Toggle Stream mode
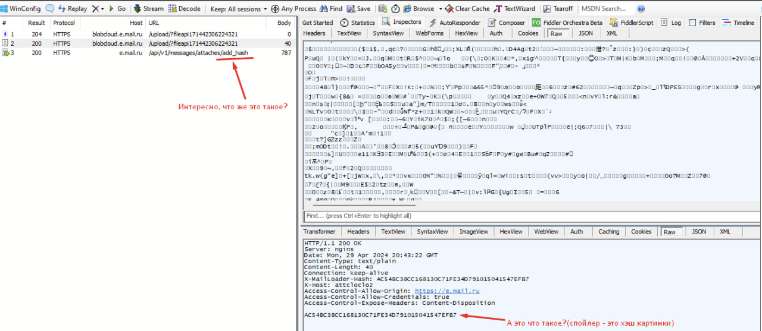 pos(148,9)
